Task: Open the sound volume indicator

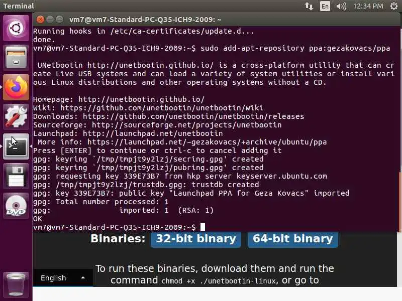Action: [341, 6]
